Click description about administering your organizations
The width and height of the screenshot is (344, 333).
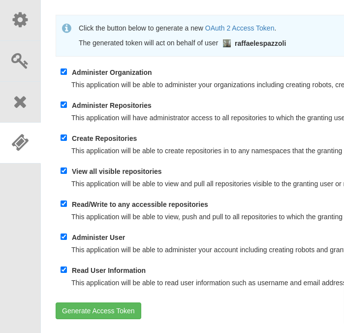coord(208,85)
